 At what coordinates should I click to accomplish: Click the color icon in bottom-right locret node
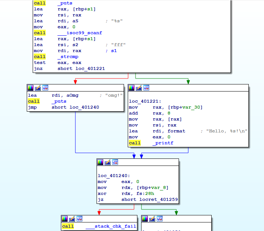[145, 219]
